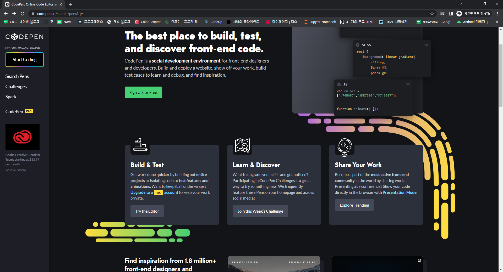Click the Try the Editor button
503x272 pixels.
147,211
